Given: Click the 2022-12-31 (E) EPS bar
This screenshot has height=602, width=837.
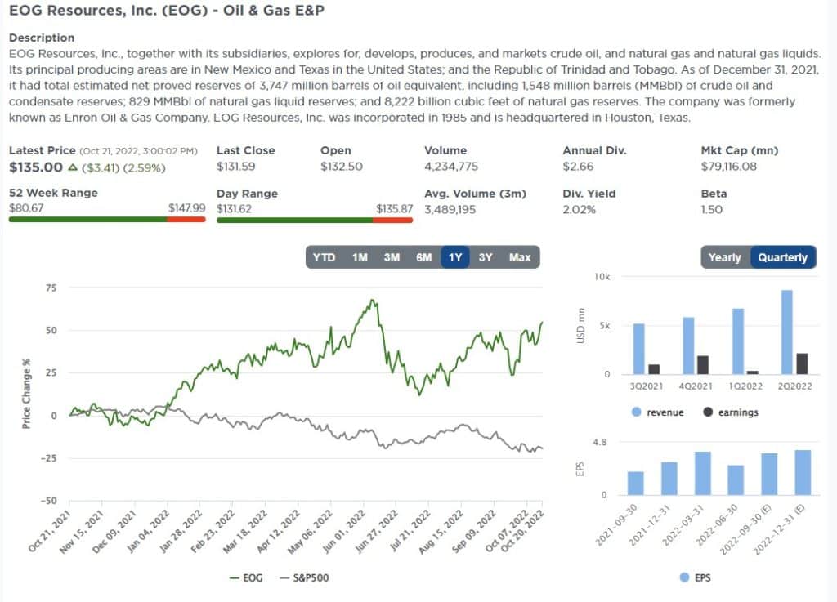Looking at the screenshot, I should tap(803, 472).
